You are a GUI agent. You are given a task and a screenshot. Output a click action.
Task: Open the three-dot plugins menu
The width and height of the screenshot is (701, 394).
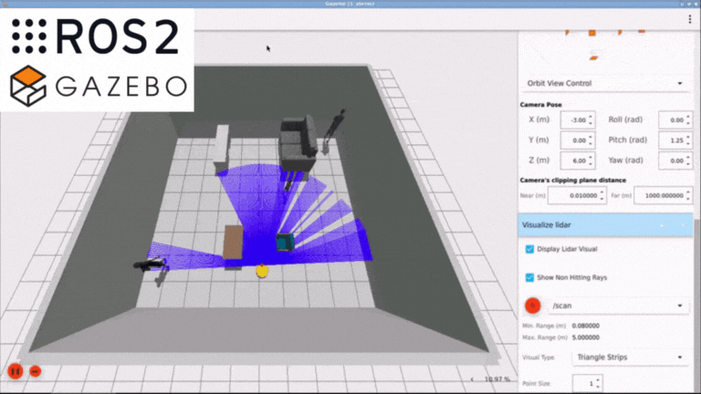(689, 19)
